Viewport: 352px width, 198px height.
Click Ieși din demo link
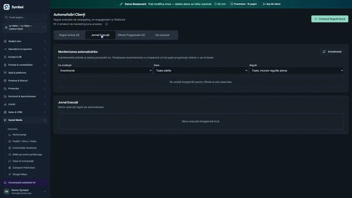click(x=272, y=4)
